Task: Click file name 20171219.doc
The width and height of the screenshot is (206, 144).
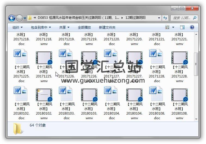Action: coord(67,39)
